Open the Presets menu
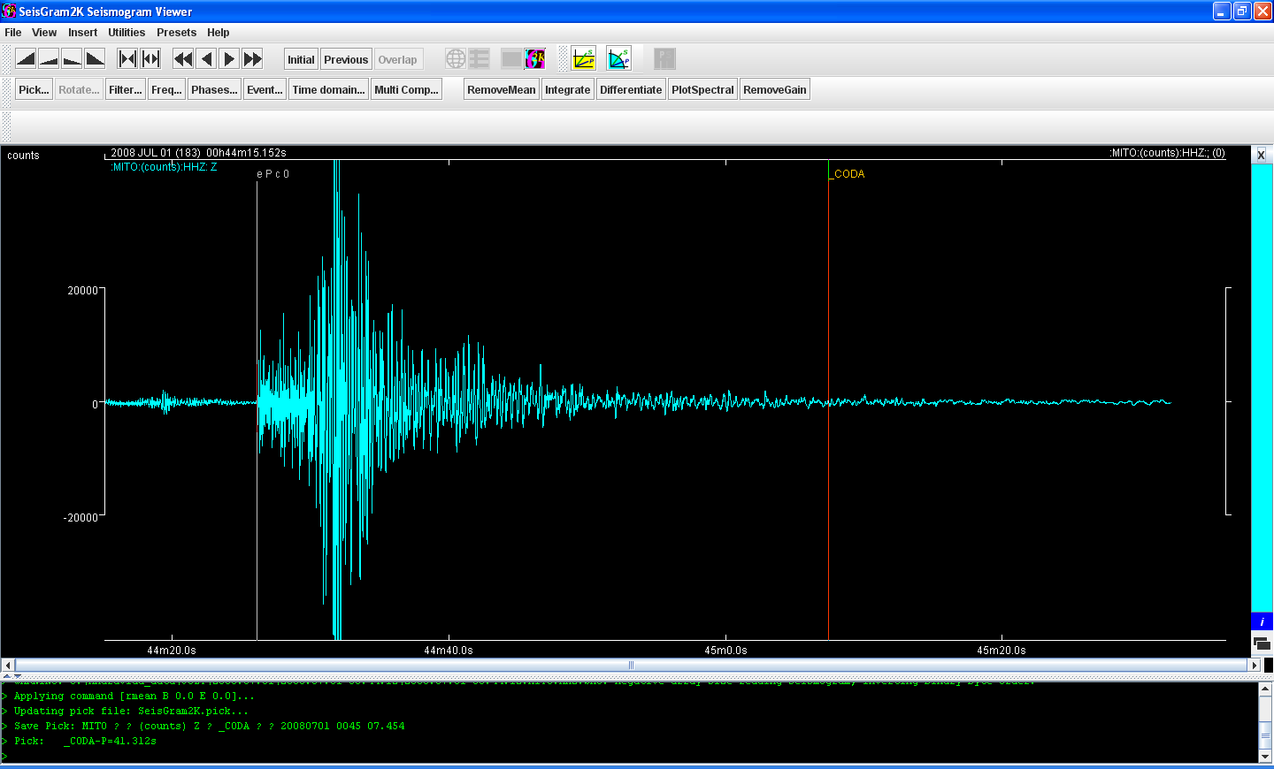1274x769 pixels. tap(176, 33)
